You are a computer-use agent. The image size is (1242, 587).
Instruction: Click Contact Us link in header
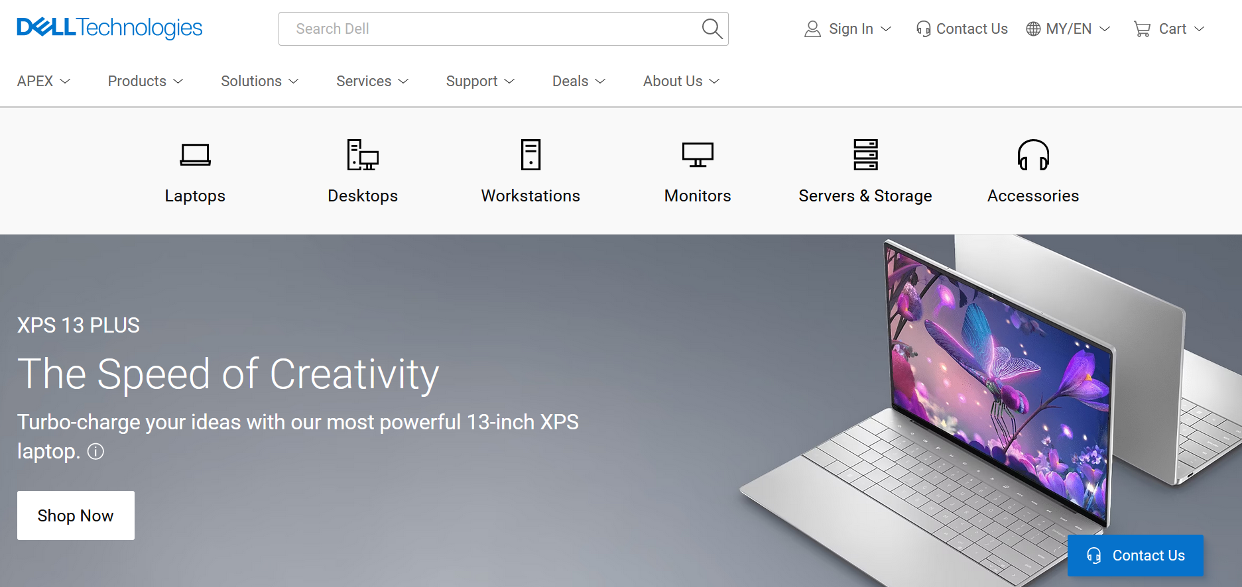(962, 29)
